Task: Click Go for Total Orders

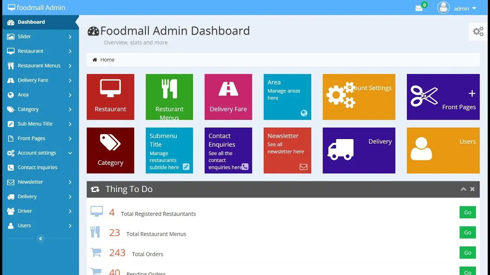Action: [x=468, y=252]
